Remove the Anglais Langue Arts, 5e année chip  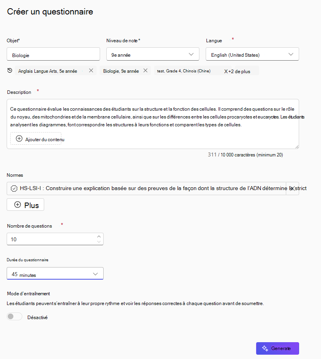click(91, 70)
